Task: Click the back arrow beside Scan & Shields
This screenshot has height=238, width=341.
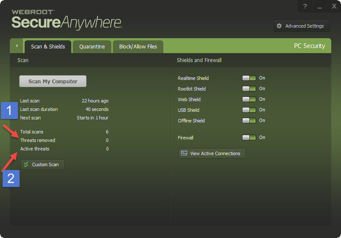Action: (x=17, y=46)
